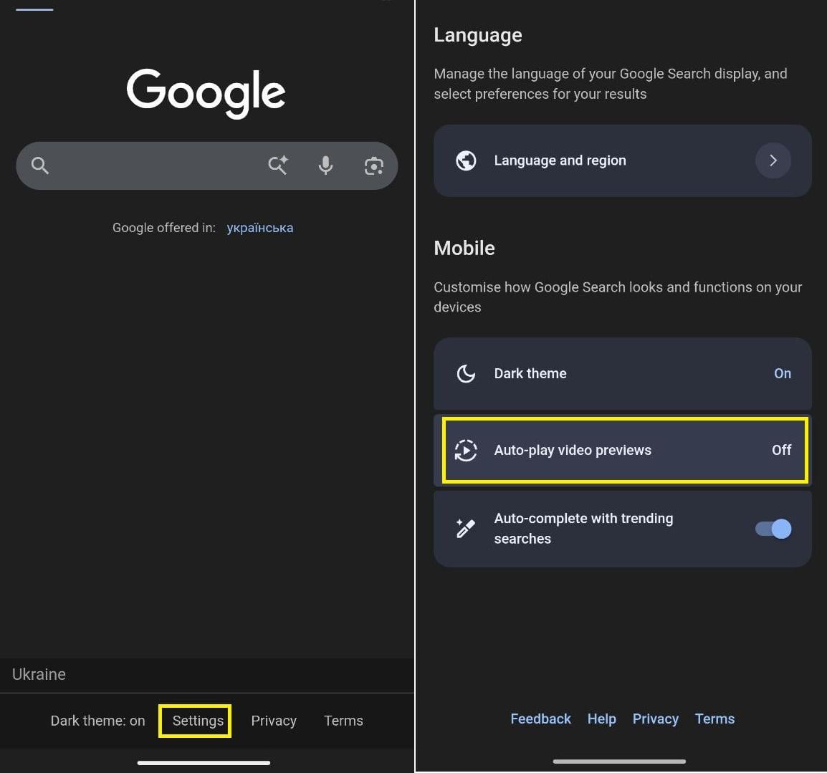This screenshot has height=773, width=827.
Task: Click the globe icon beside Language and region
Action: pos(466,160)
